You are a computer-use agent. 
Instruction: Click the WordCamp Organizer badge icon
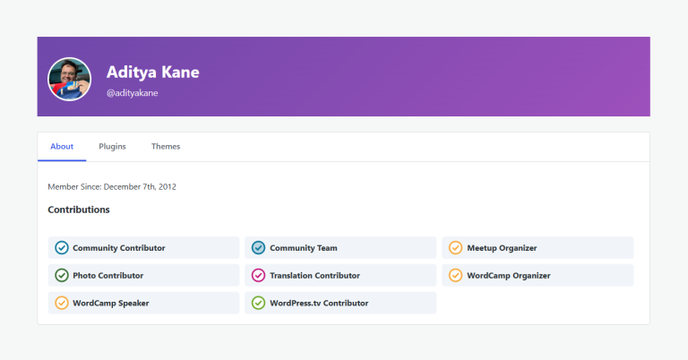point(456,276)
